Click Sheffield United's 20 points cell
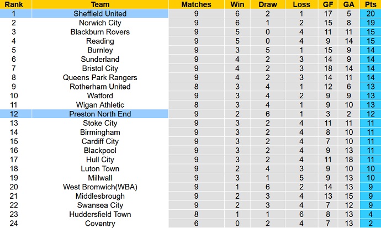The height and width of the screenshot is (228, 381). click(x=369, y=13)
